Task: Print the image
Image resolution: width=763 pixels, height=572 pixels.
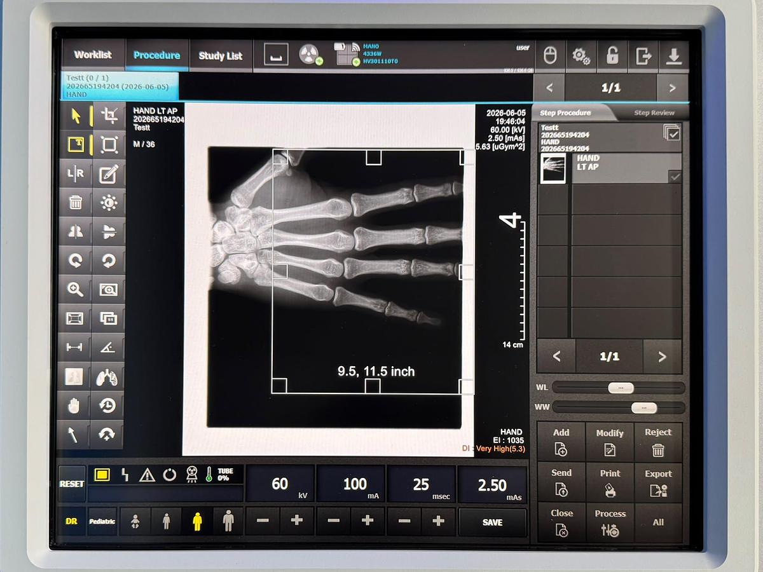Action: 610,482
